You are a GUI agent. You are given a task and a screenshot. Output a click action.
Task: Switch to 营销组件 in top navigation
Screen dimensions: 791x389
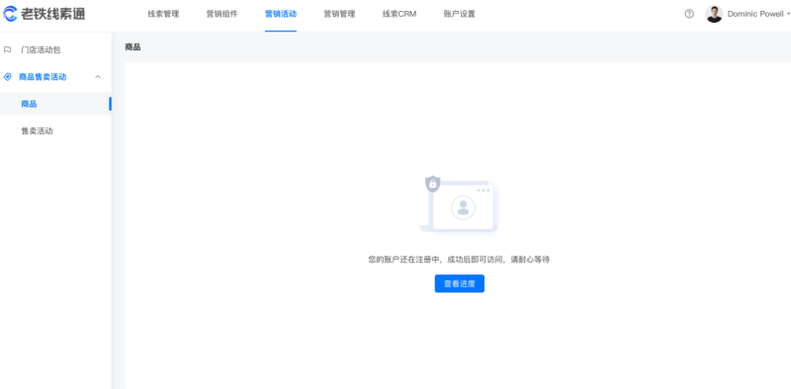[x=221, y=14]
